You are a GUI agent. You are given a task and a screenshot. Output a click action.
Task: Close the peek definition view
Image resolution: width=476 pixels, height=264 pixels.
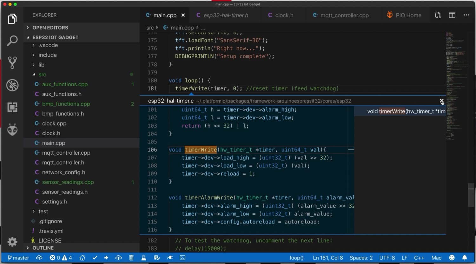441,101
